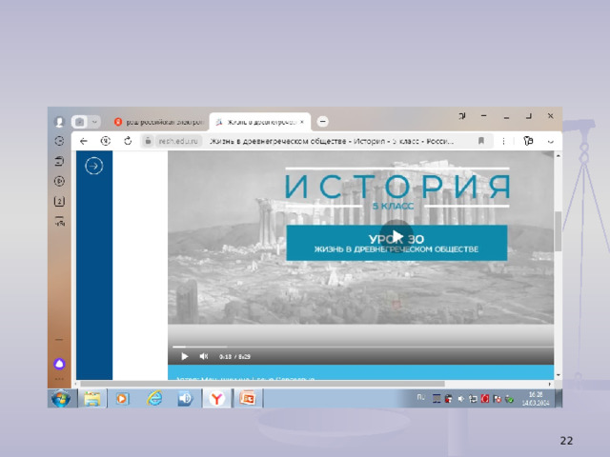The width and height of the screenshot is (610, 457).
Task: Bookmark the page with the bookmark icon
Action: [x=481, y=141]
